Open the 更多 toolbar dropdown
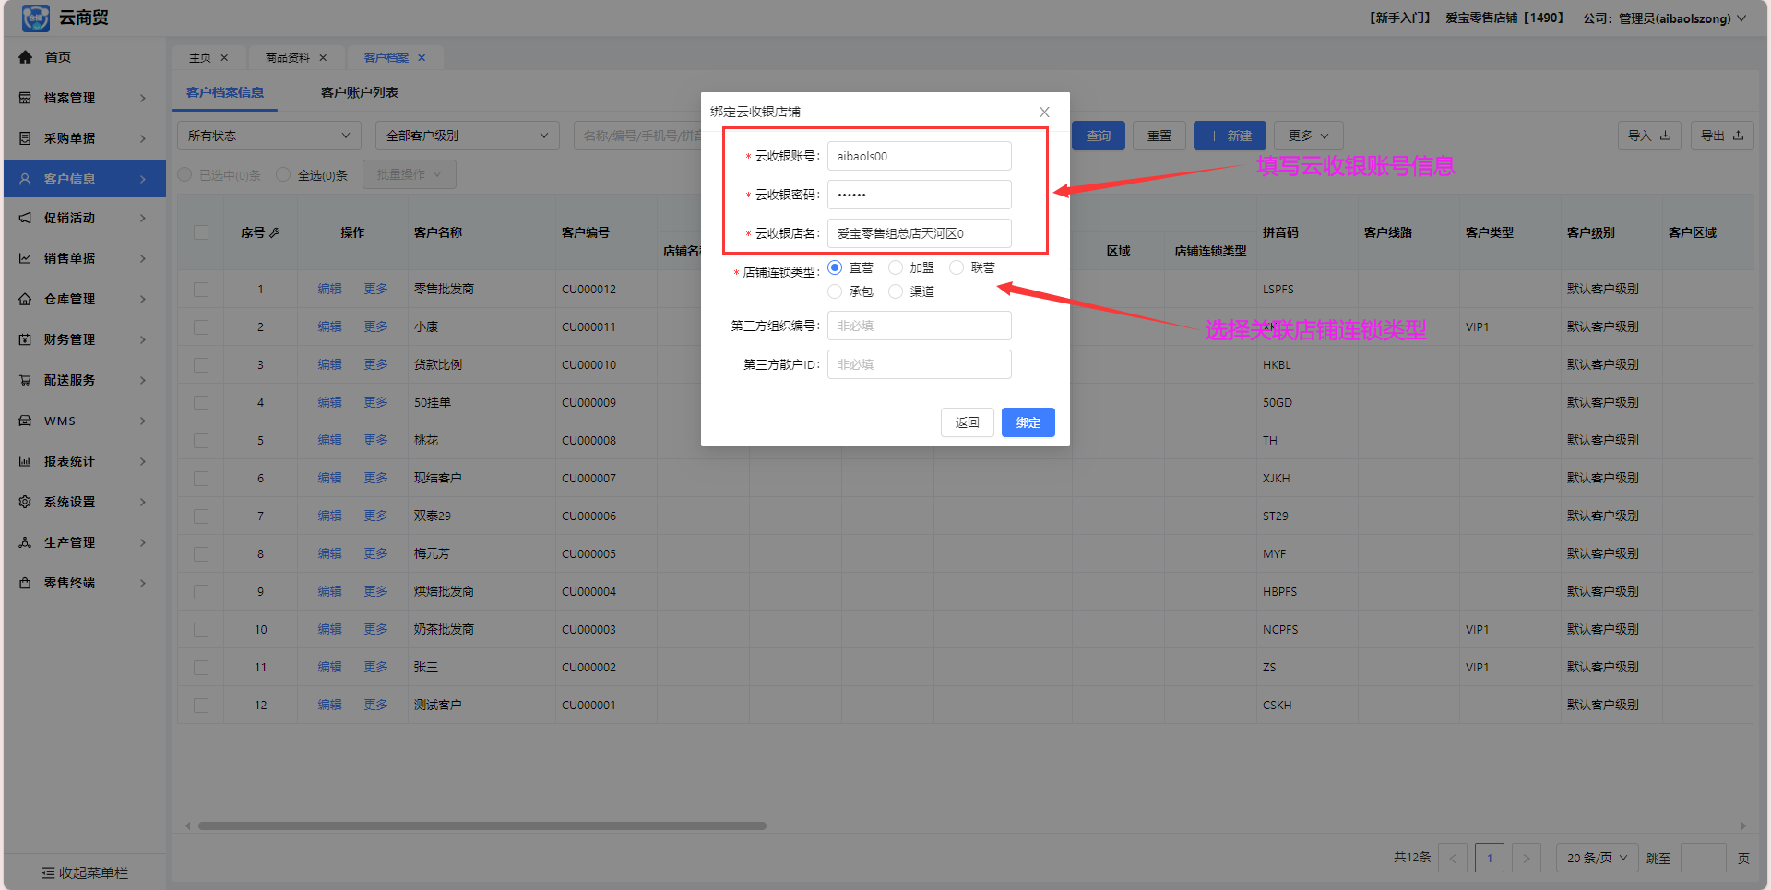This screenshot has height=890, width=1771. point(1309,136)
